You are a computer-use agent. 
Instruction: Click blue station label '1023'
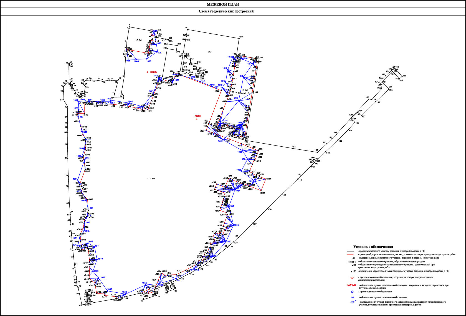click(x=240, y=152)
